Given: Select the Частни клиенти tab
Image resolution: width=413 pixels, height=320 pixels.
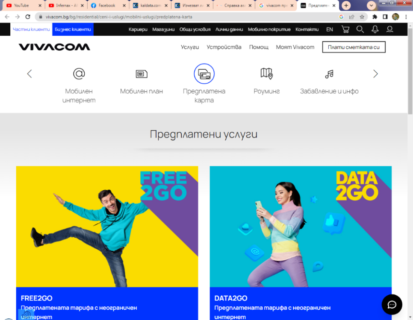Looking at the screenshot, I should [x=31, y=29].
